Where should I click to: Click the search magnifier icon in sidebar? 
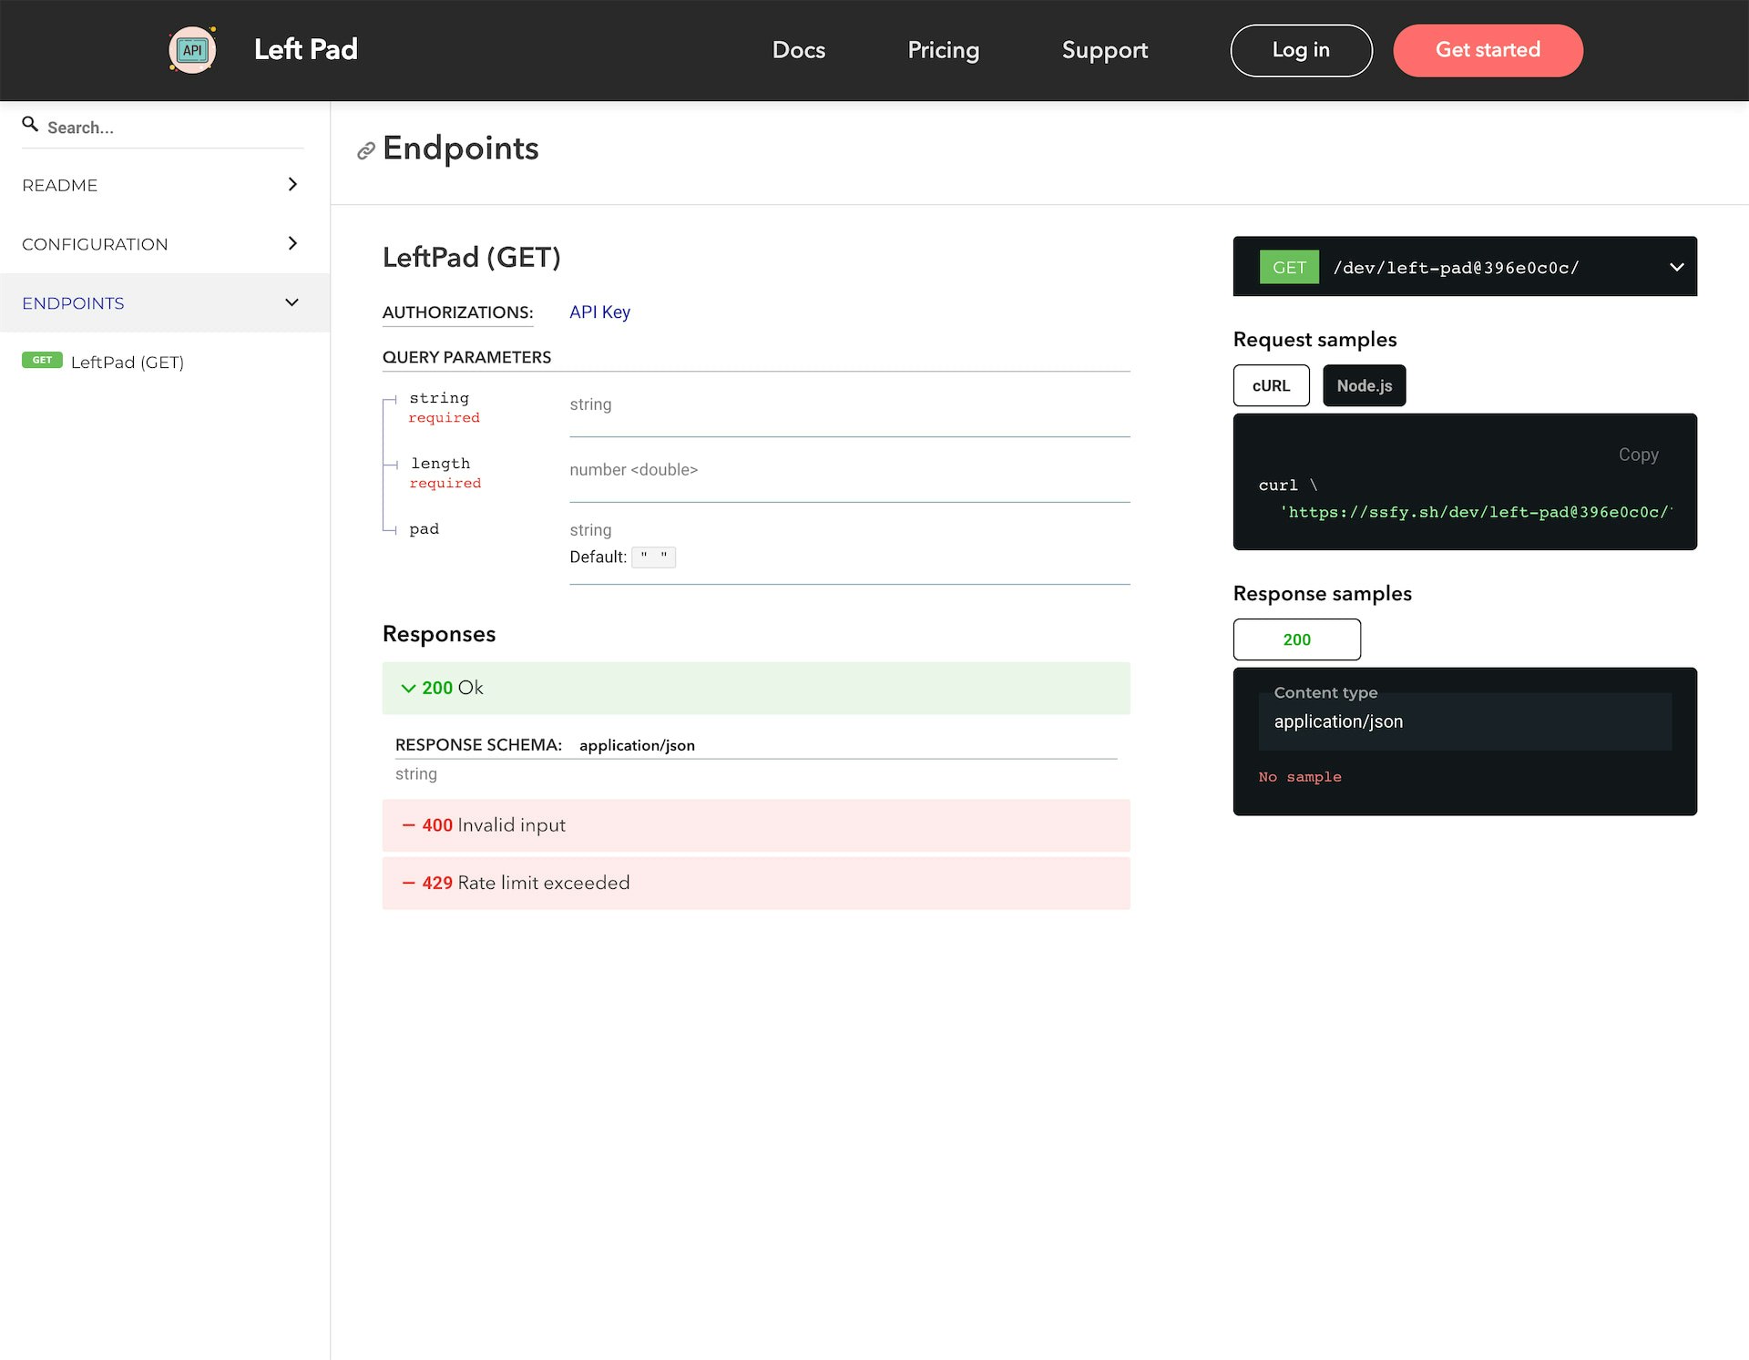[x=31, y=124]
